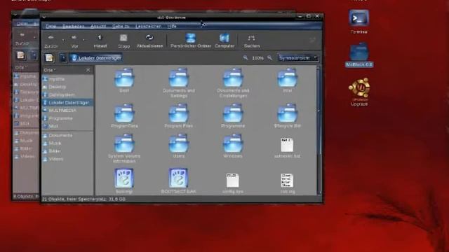Open the Symbolansicht view dropdown
This screenshot has width=449, height=252.
tap(298, 57)
